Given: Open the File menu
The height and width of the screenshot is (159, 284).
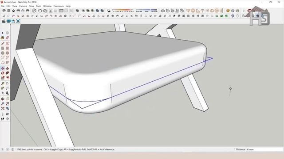Looking at the screenshot, I should click(x=3, y=6).
